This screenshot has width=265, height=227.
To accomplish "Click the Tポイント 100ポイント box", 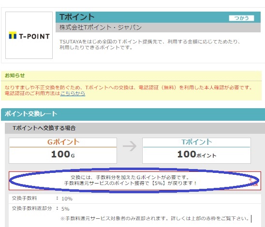I will [196, 151].
